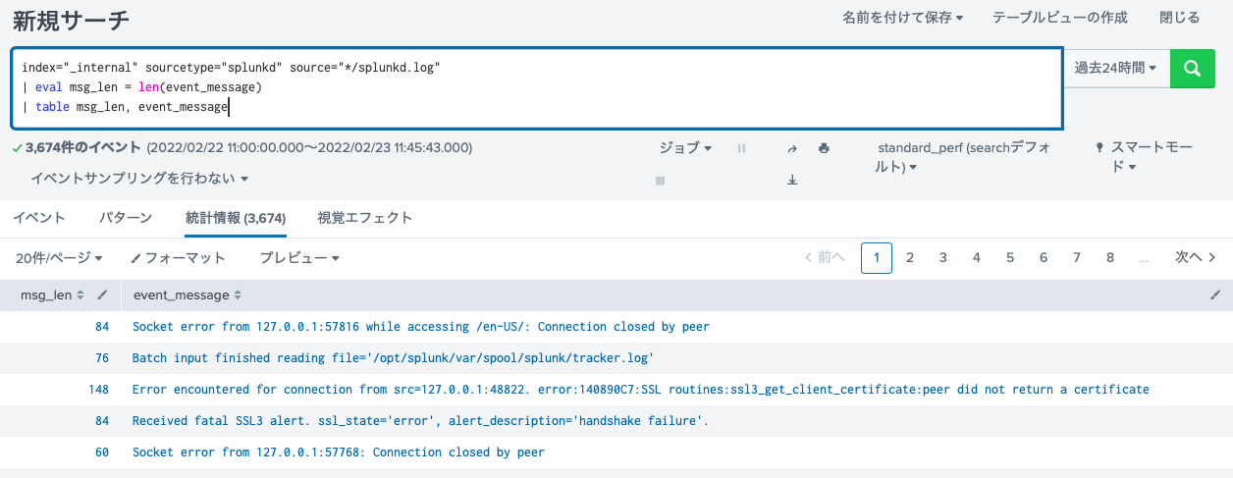
Task: Open the 過去24時間 time range picker
Action: [1115, 69]
